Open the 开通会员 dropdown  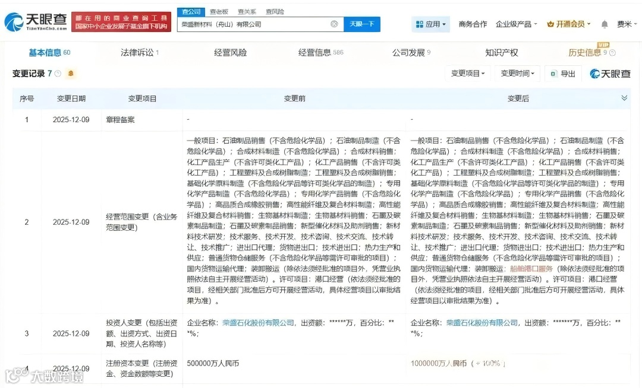pos(569,24)
